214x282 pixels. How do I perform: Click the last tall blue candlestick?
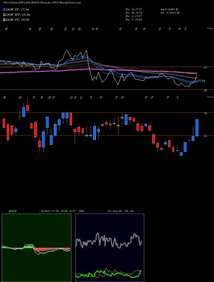coord(197,127)
